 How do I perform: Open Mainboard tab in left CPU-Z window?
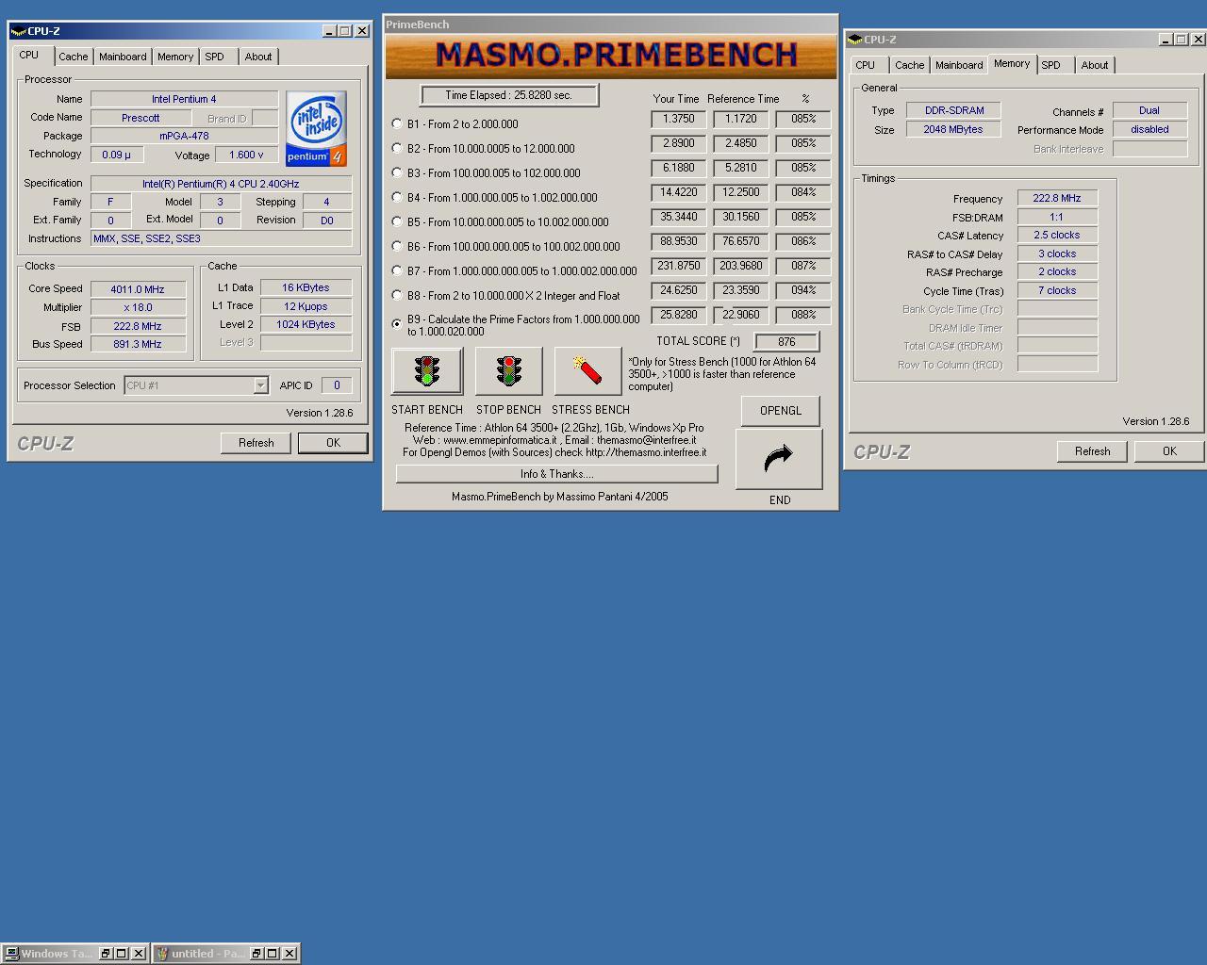click(123, 57)
